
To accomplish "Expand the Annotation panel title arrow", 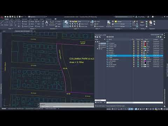I will coord(57,29).
